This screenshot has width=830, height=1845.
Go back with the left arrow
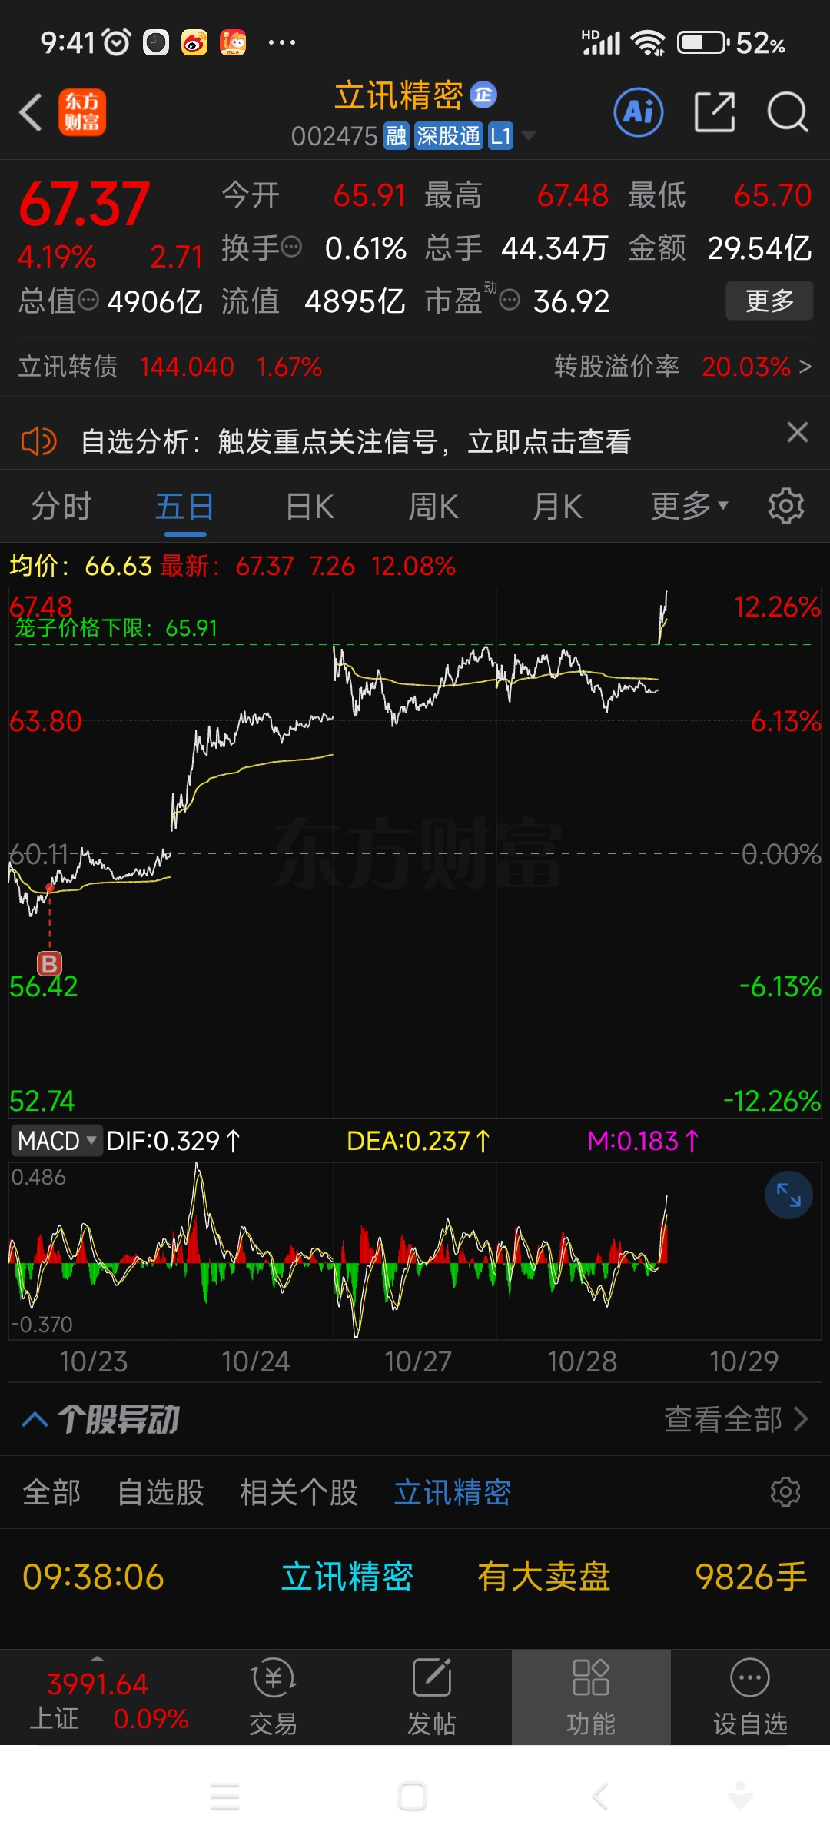(31, 112)
